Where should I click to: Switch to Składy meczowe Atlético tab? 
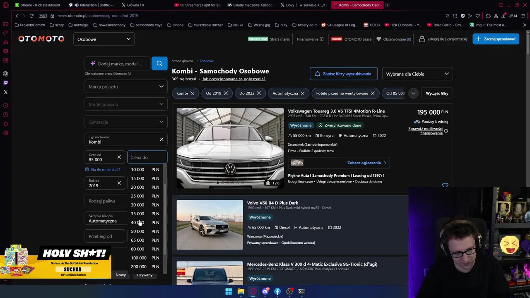pos(251,5)
